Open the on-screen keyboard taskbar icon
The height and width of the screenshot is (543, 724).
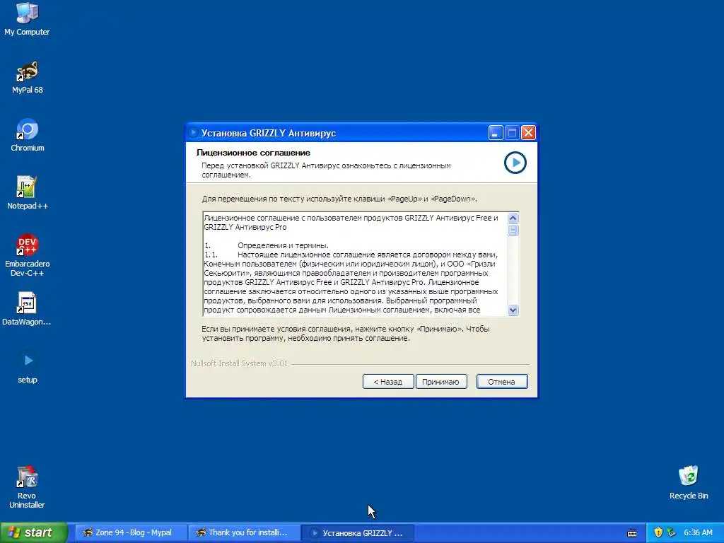632,533
